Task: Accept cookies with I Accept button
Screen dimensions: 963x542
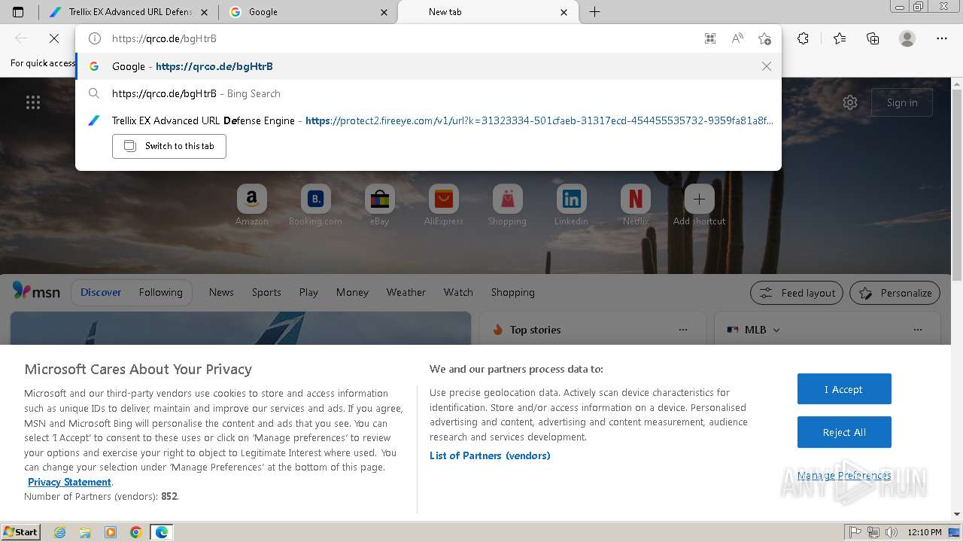Action: point(844,389)
